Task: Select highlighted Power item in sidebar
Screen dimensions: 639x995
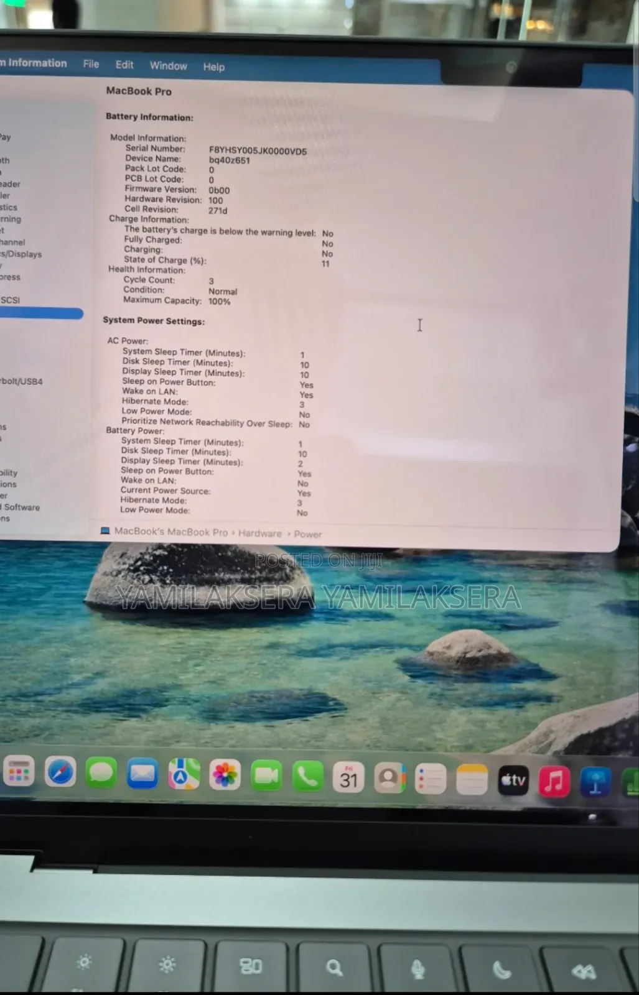Action: coord(41,313)
